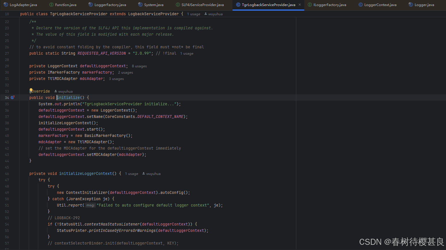The height and width of the screenshot is (250, 446).
Task: Click the initialize method name
Action: click(68, 98)
